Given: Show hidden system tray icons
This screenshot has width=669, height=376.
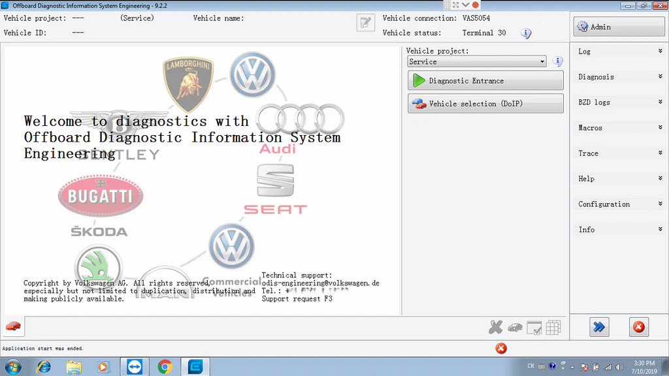Looking at the screenshot, I should (x=572, y=367).
